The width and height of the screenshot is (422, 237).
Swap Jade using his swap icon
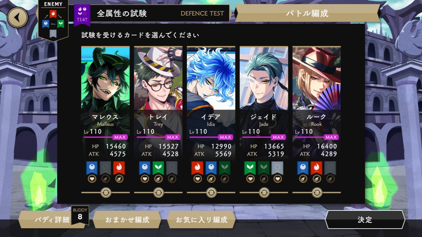[264, 192]
